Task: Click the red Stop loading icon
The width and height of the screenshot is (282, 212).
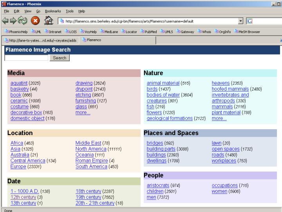Action: point(35,21)
